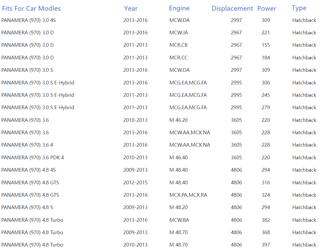Viewport: 325px width, 251px height.
Task: Select the Engine column header
Action: (179, 8)
